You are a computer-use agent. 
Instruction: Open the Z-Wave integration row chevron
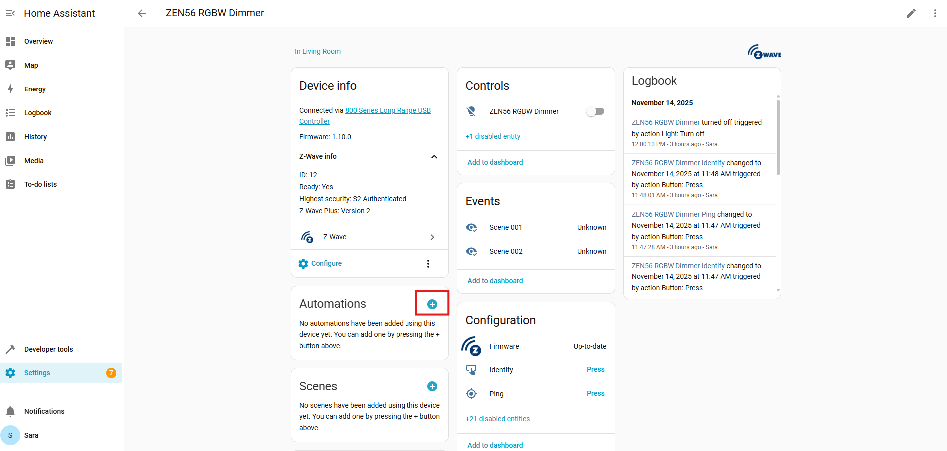(x=432, y=237)
